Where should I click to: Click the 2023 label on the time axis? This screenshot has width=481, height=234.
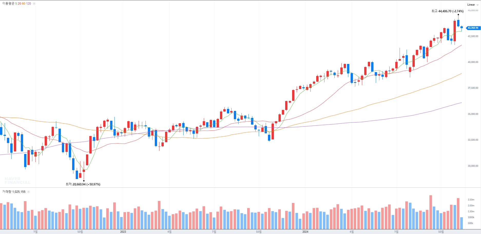[x=123, y=232]
